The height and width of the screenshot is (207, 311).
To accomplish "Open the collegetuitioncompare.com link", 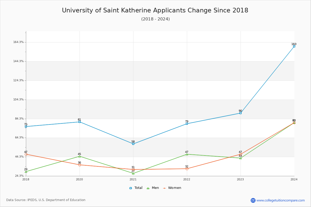I will click(281, 200).
